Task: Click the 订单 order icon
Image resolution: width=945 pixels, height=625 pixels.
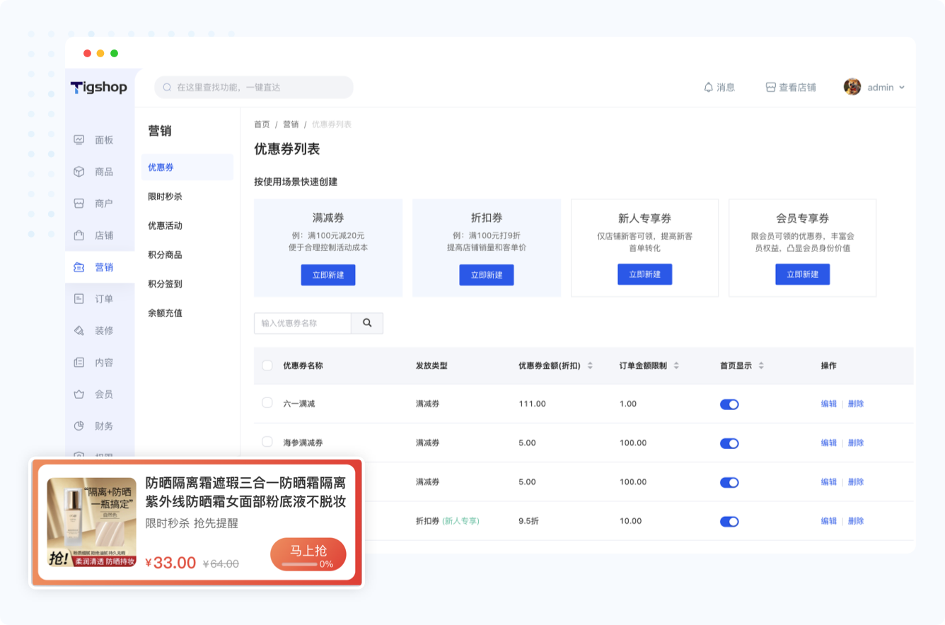Action: pos(79,299)
